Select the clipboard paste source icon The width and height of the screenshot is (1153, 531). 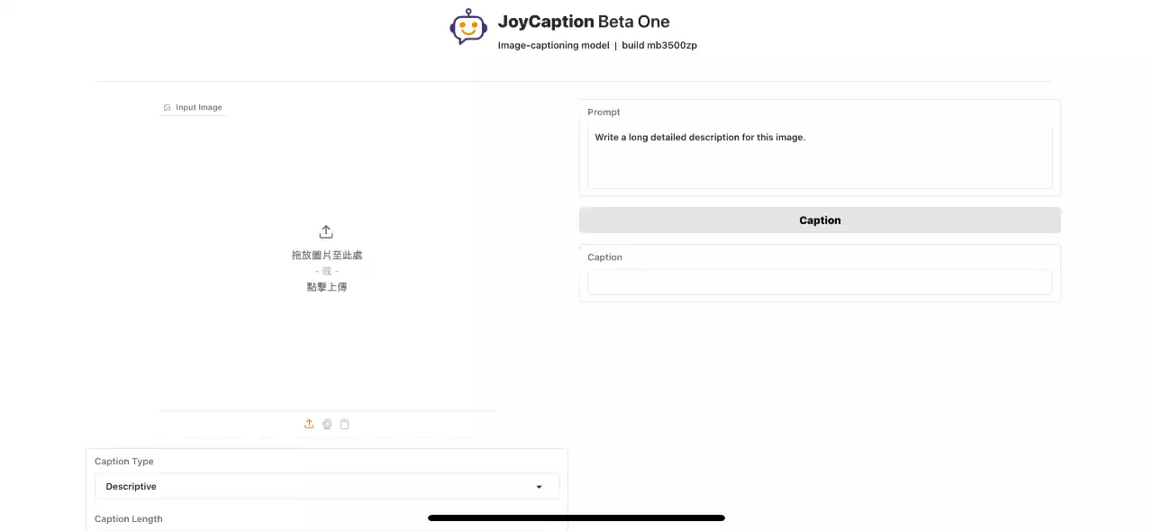(x=345, y=424)
